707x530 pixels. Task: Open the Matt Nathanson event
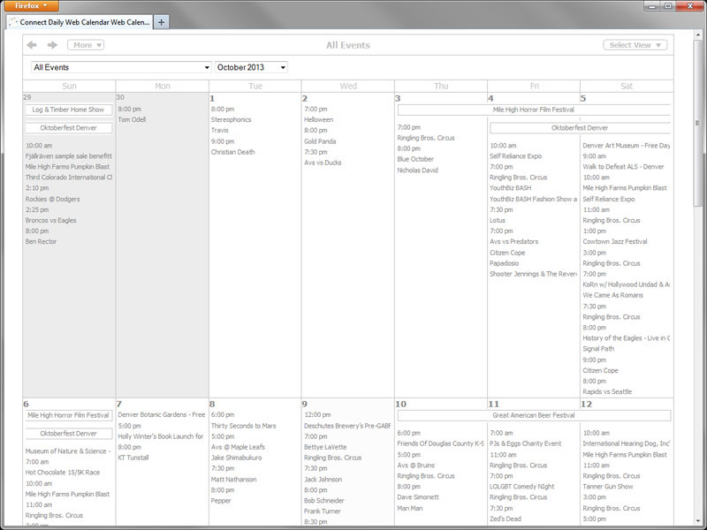point(233,480)
